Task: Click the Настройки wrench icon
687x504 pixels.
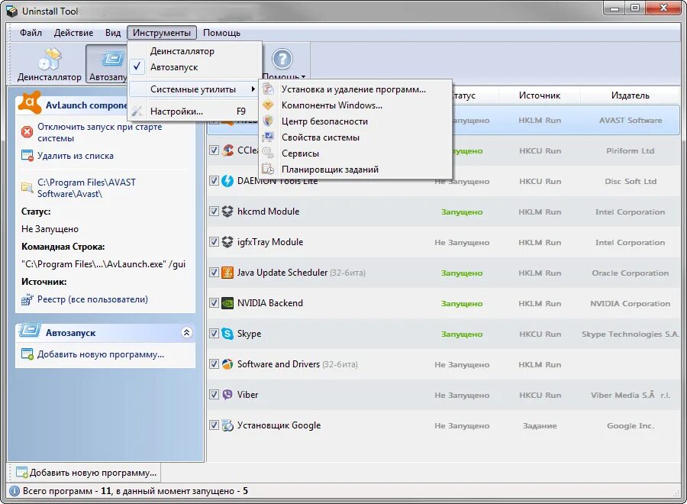Action: 137,111
